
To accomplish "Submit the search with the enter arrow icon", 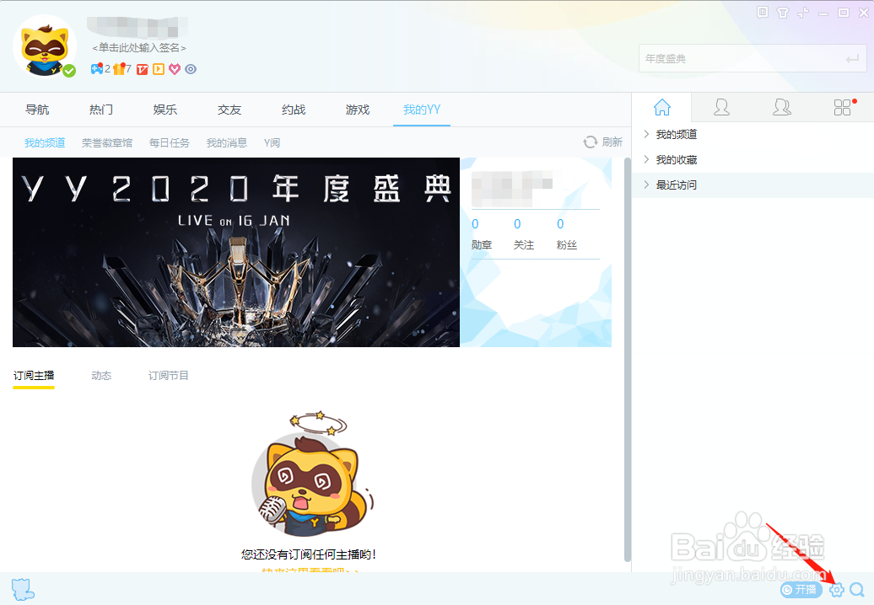I will 852,58.
